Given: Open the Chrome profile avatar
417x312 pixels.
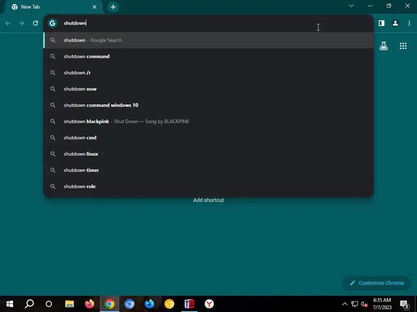Looking at the screenshot, I should coord(395,23).
